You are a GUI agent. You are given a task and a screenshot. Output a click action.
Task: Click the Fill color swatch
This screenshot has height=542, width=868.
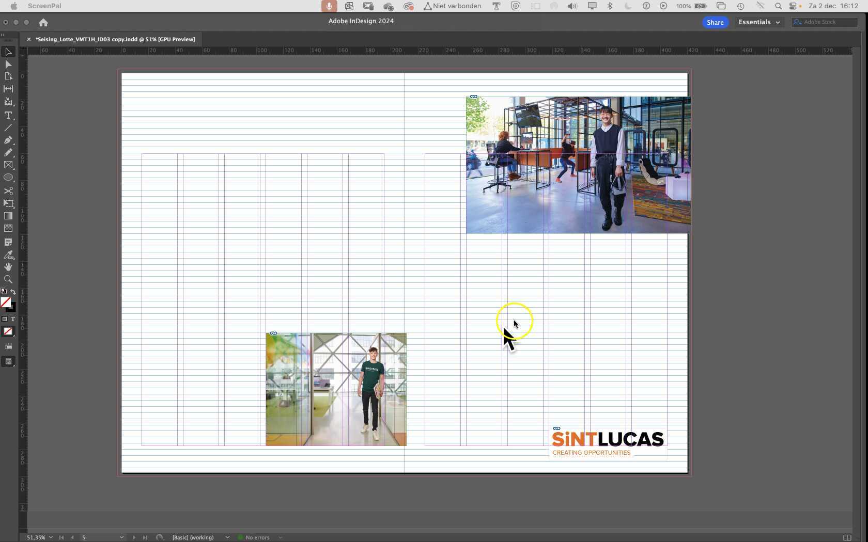(x=6, y=302)
